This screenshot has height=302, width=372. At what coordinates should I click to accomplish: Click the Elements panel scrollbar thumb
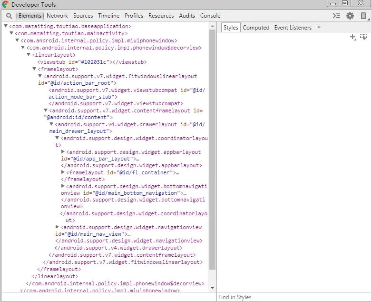[212, 149]
